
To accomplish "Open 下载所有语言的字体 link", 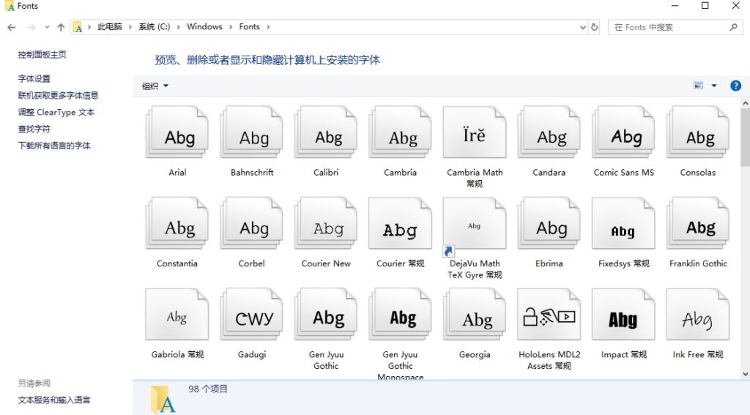I will click(54, 146).
